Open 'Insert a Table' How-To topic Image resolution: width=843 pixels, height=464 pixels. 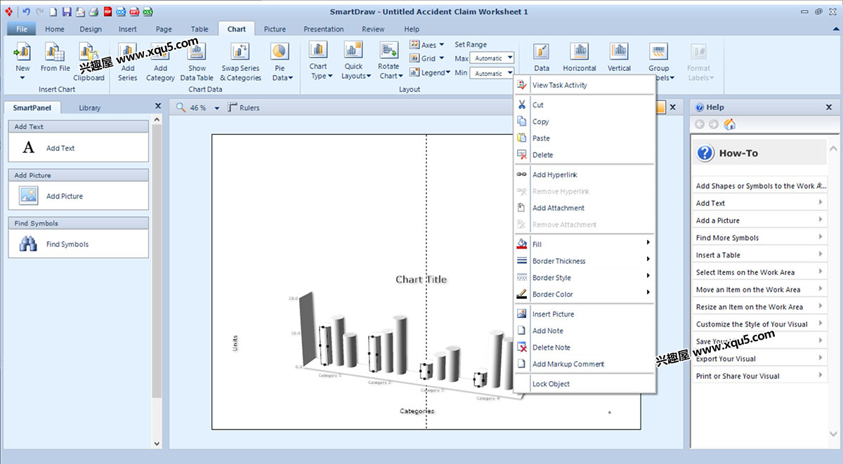coord(759,255)
